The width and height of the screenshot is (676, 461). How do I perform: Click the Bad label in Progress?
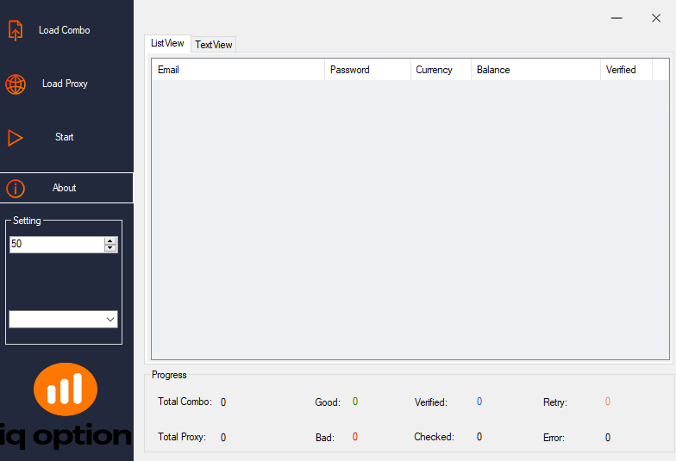pos(325,438)
